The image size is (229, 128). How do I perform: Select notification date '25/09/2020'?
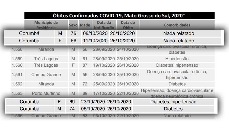(104, 84)
